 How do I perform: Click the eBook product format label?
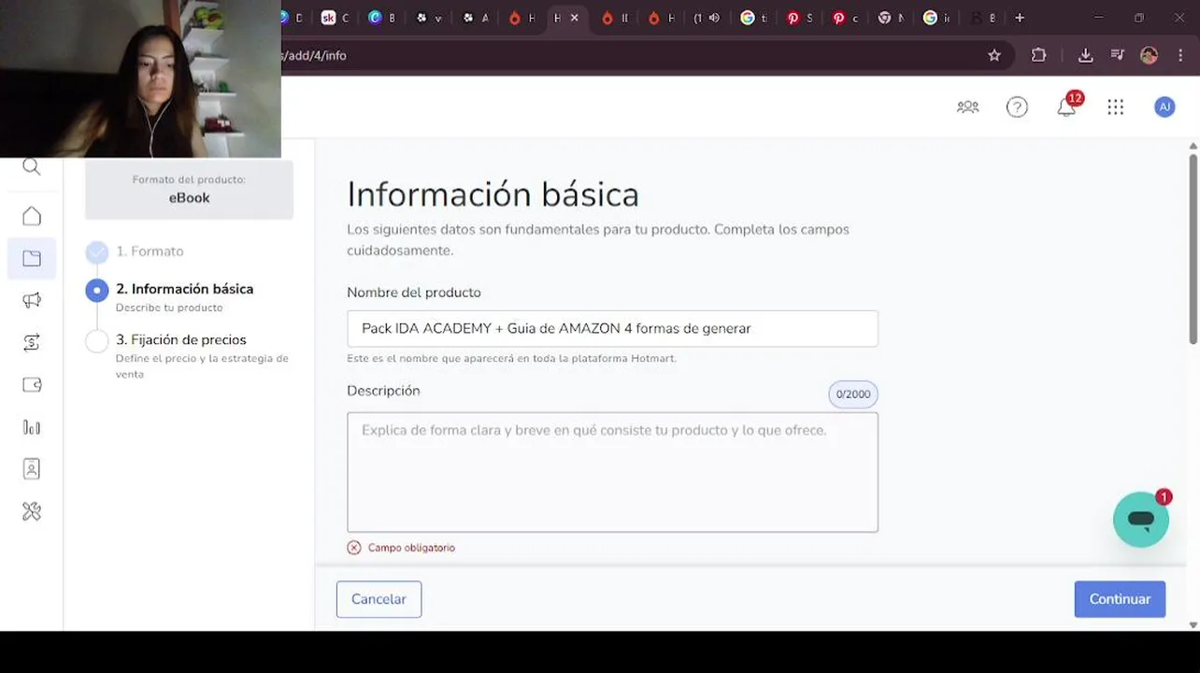pos(189,198)
